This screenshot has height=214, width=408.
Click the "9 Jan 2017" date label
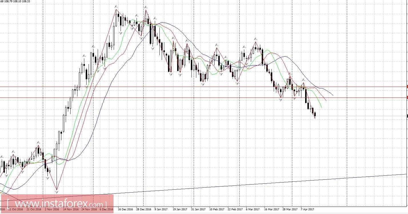click(162, 209)
